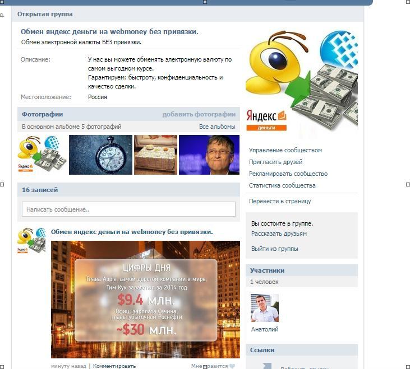Open the photo of man with glasses

209,155
